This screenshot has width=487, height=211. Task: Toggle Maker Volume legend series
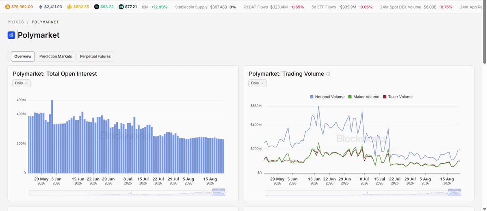point(364,97)
